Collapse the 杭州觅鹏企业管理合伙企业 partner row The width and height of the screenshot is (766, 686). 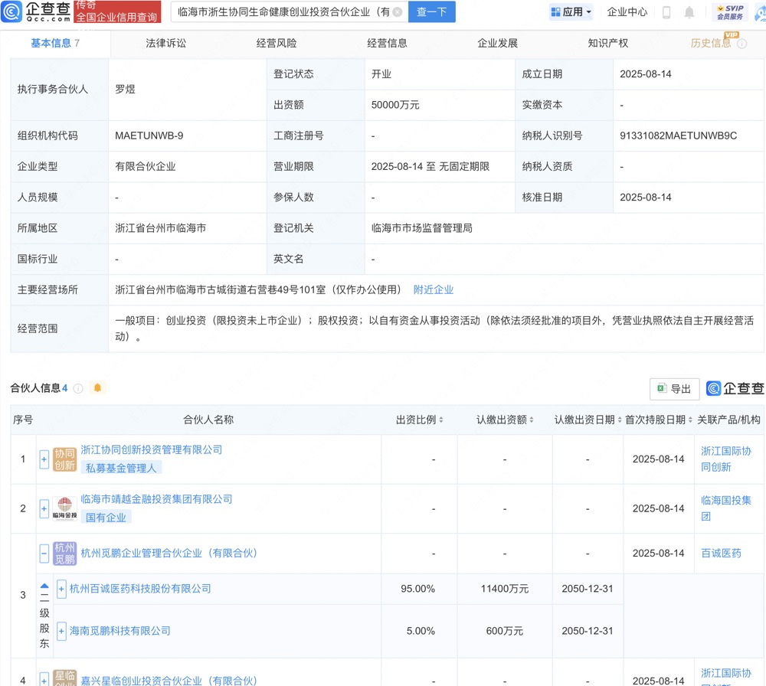click(44, 554)
